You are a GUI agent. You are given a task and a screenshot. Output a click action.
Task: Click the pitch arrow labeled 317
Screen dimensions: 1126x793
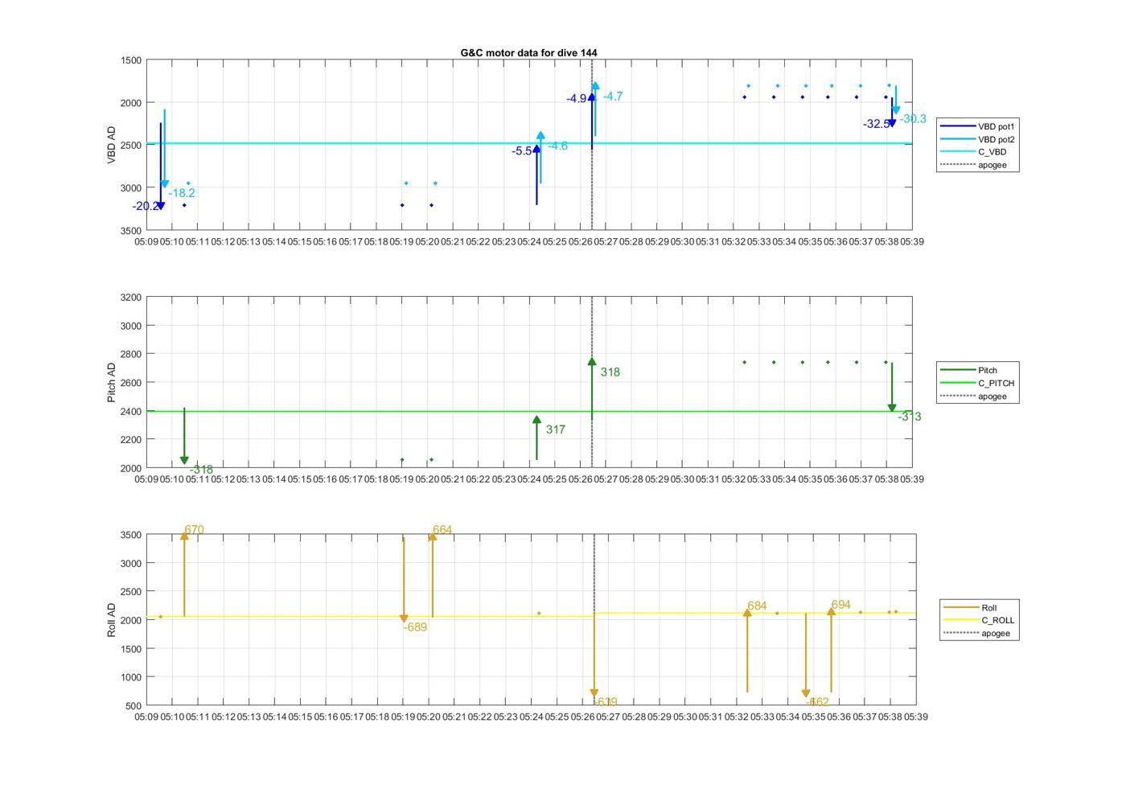(x=536, y=438)
